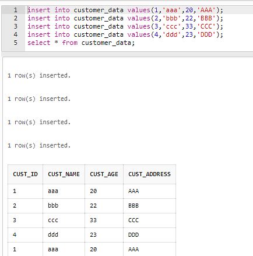Click 'customer_data;' in the select statement
253x256 pixels.
tap(108, 43)
